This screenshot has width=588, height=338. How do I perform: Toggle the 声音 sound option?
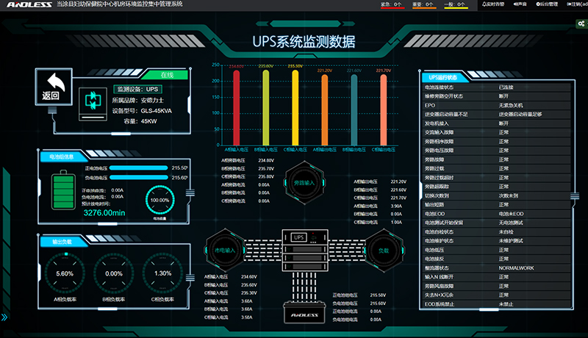519,4
